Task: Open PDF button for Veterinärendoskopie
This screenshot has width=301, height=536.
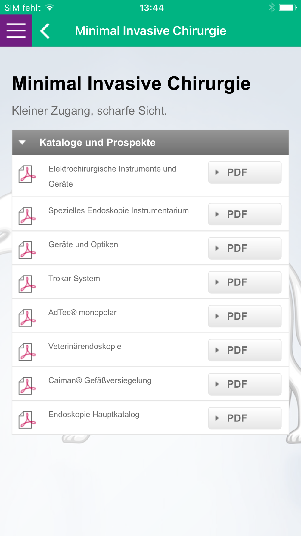Action: [245, 350]
